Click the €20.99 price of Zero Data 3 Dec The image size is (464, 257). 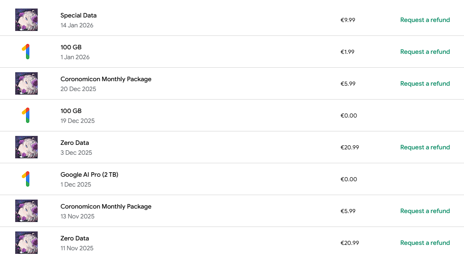coord(350,147)
